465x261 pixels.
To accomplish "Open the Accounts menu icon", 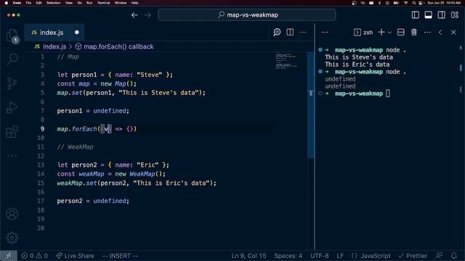I will pos(12,214).
